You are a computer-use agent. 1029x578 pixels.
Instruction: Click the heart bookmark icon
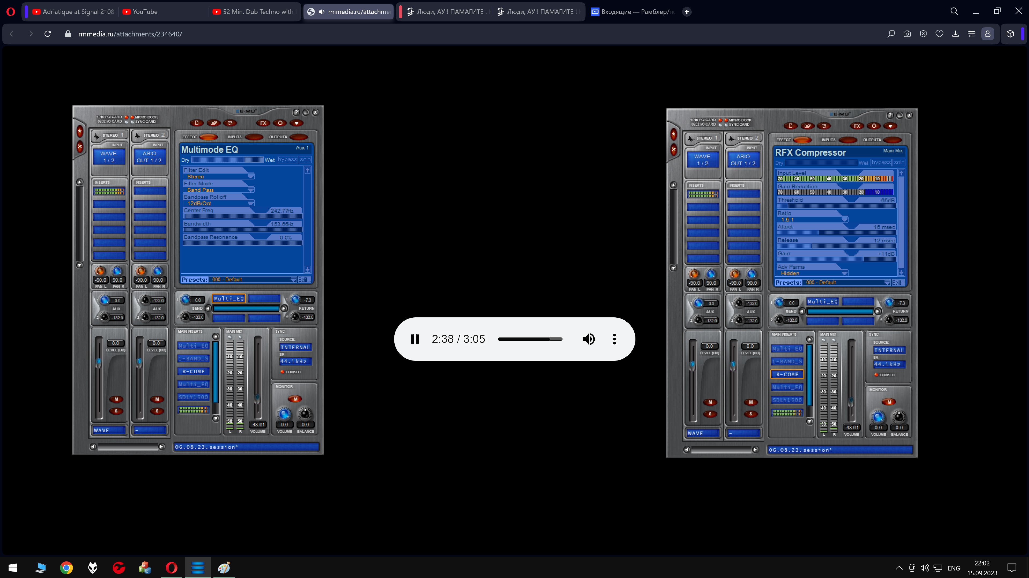(x=939, y=34)
